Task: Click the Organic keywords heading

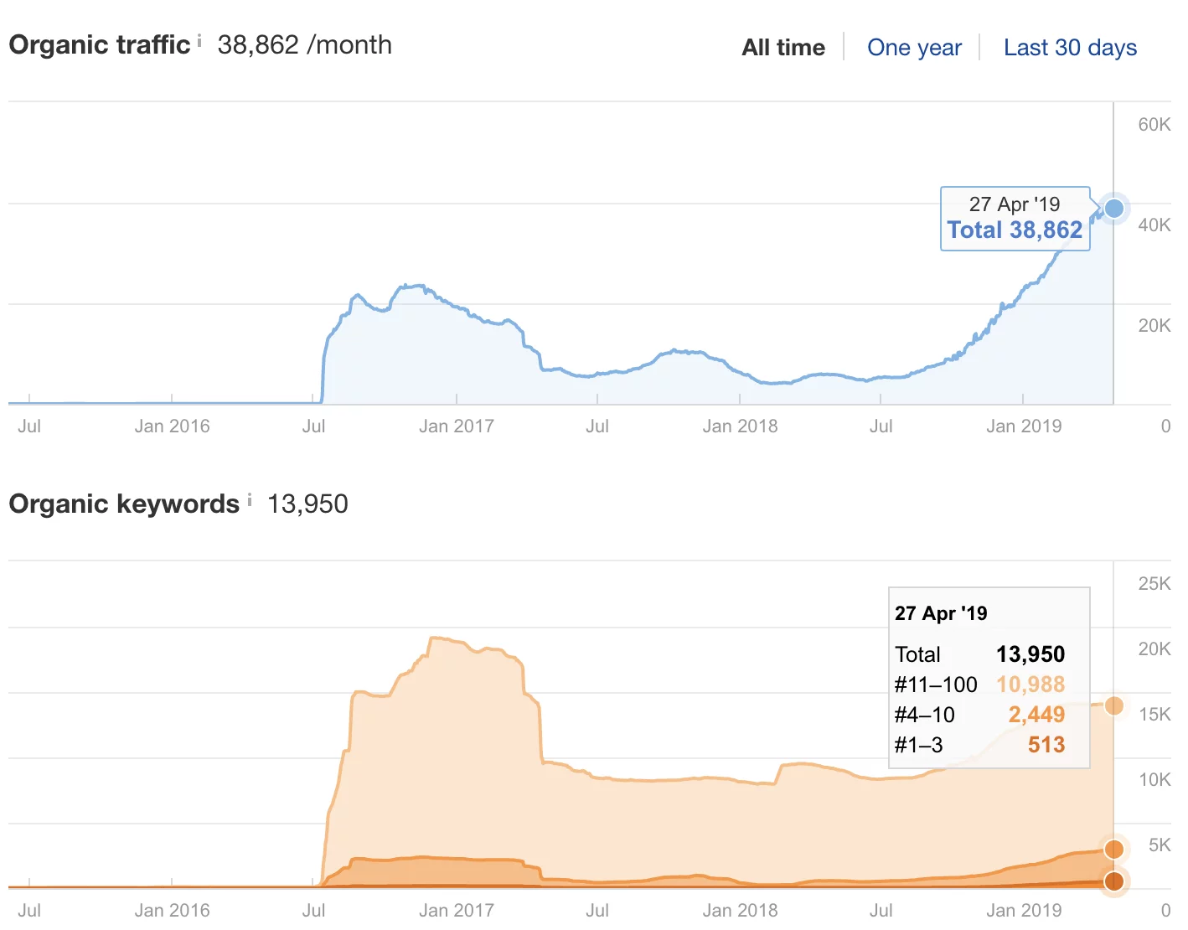Action: tap(124, 504)
